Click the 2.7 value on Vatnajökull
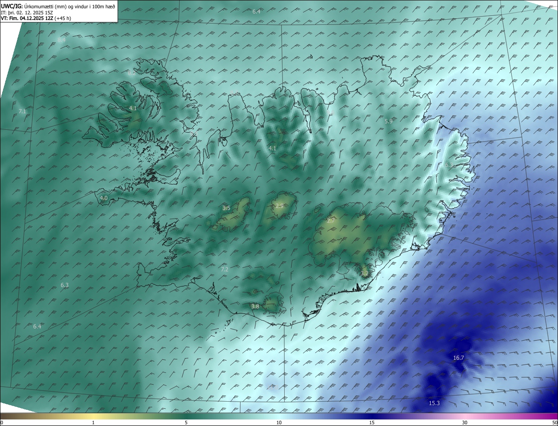This screenshot has width=558, height=426. coord(331,221)
